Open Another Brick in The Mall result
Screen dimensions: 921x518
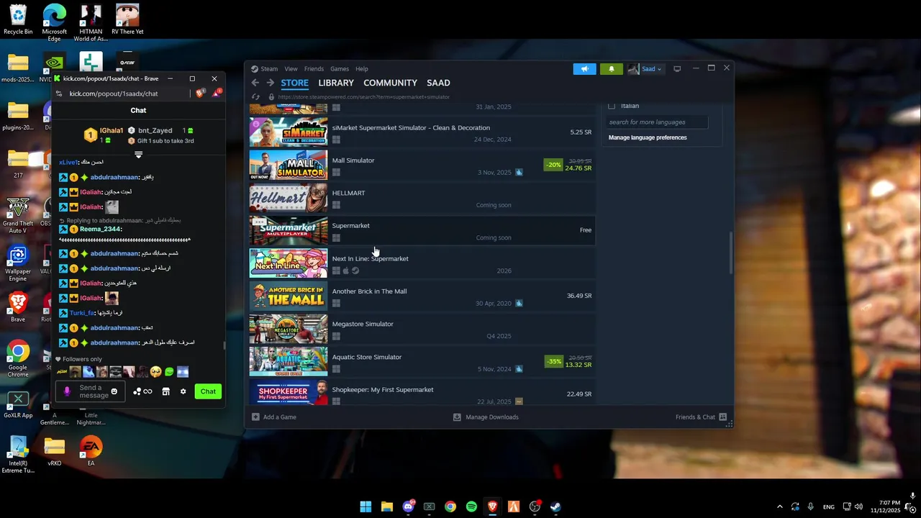pyautogui.click(x=422, y=296)
